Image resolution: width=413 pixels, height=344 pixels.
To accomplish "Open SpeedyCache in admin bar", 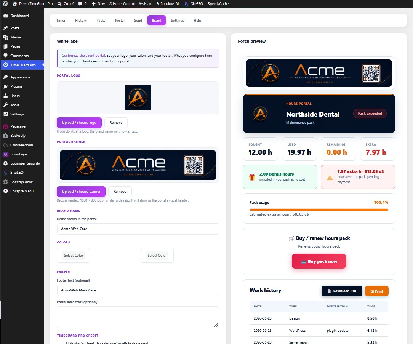I will (x=218, y=4).
